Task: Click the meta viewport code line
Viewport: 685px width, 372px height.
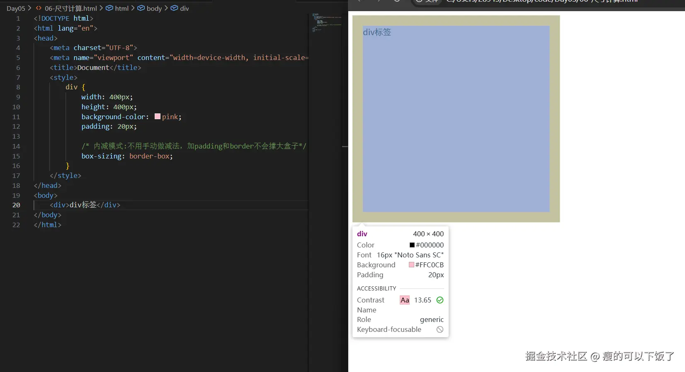Action: pyautogui.click(x=179, y=58)
